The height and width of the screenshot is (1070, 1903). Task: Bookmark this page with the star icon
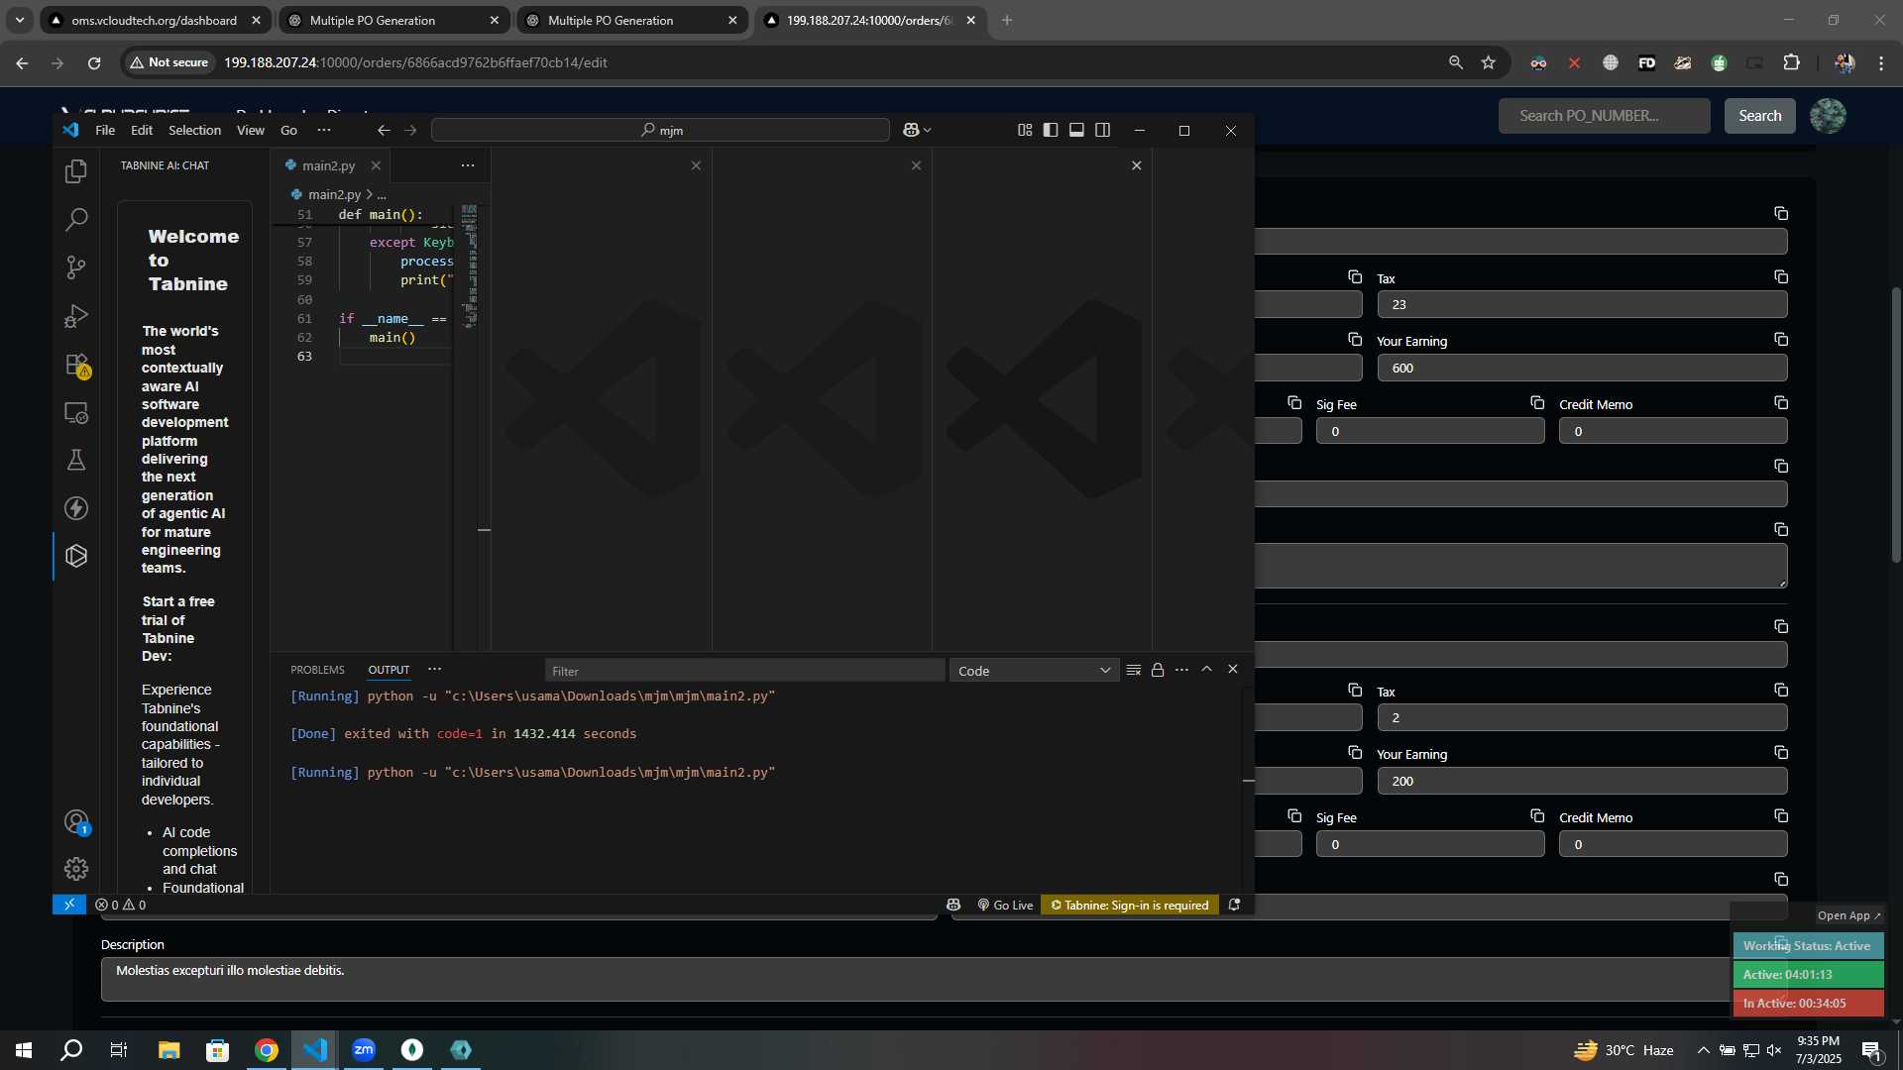click(x=1488, y=62)
